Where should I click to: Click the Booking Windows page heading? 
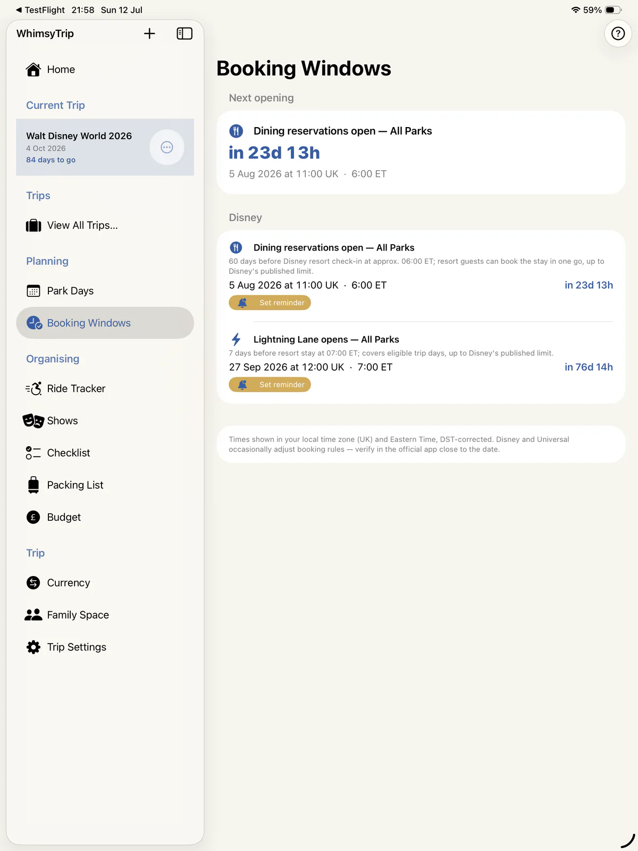click(304, 69)
